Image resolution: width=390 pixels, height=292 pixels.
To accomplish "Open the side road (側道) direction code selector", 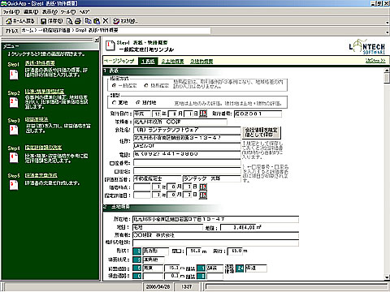I will 137,276.
